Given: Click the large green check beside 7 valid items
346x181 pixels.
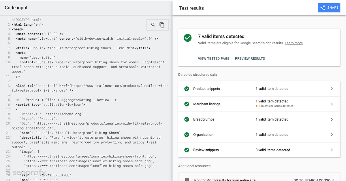Looking at the screenshot, I should tap(188, 38).
